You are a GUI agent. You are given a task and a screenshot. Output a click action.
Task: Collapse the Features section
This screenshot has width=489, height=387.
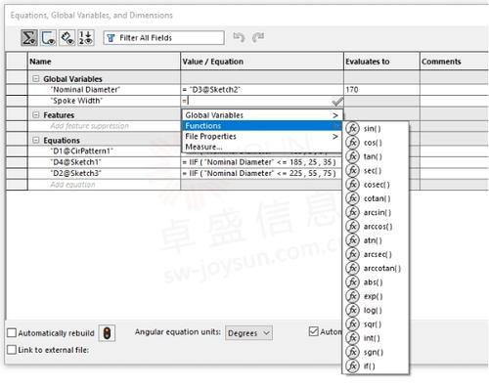[x=36, y=115]
